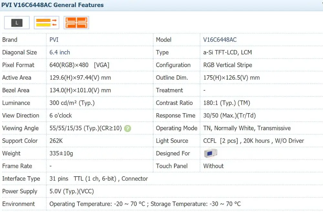Click the dark landscape 'L' icon
Screen dimensions: 323x212
(x=17, y=23)
